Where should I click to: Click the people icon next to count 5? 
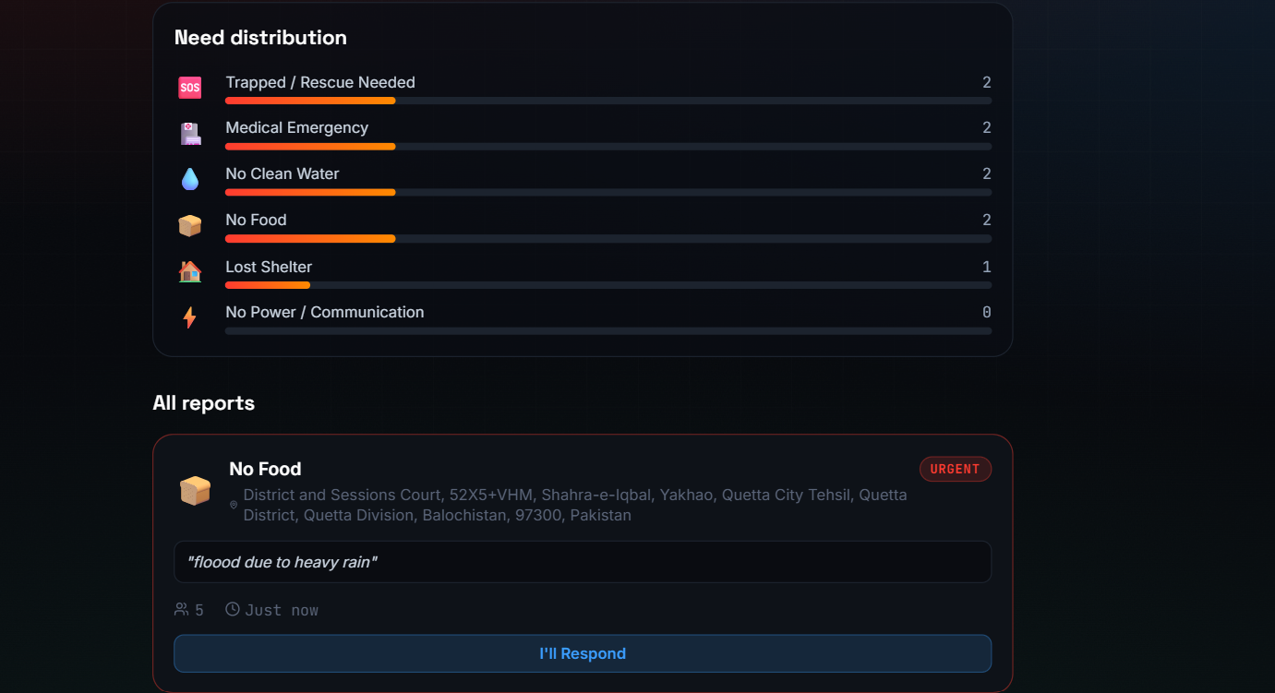pos(181,609)
